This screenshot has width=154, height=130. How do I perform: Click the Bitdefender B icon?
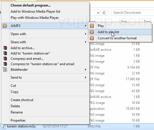(5, 70)
